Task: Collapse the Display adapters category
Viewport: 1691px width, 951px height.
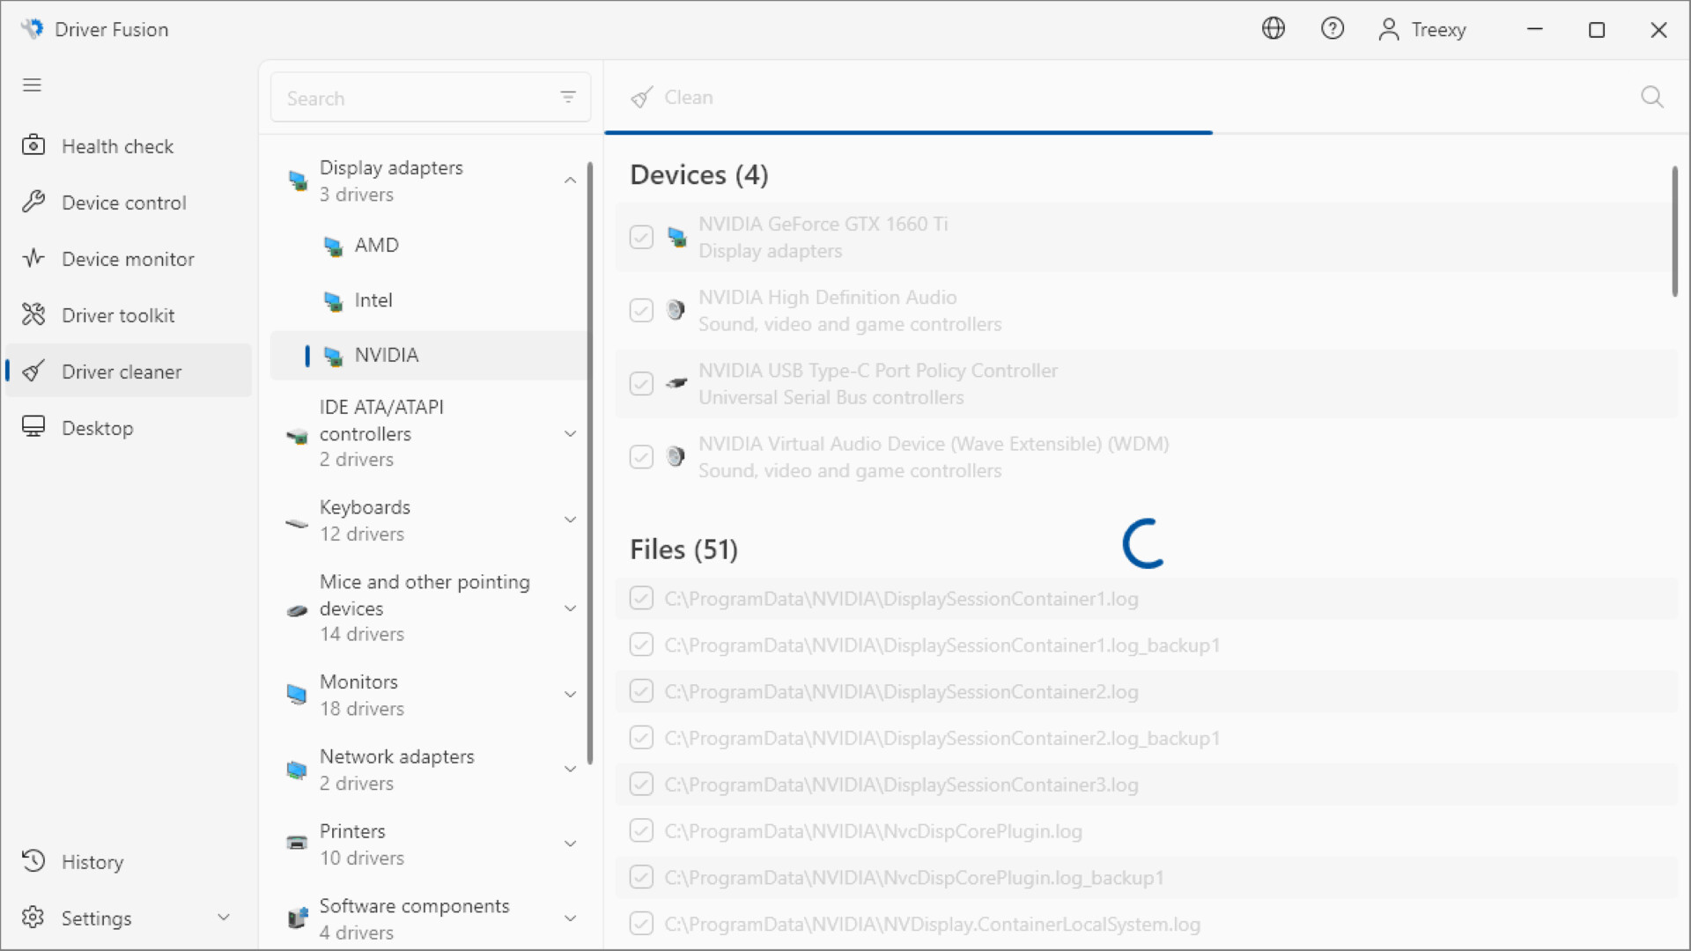Action: 570,180
